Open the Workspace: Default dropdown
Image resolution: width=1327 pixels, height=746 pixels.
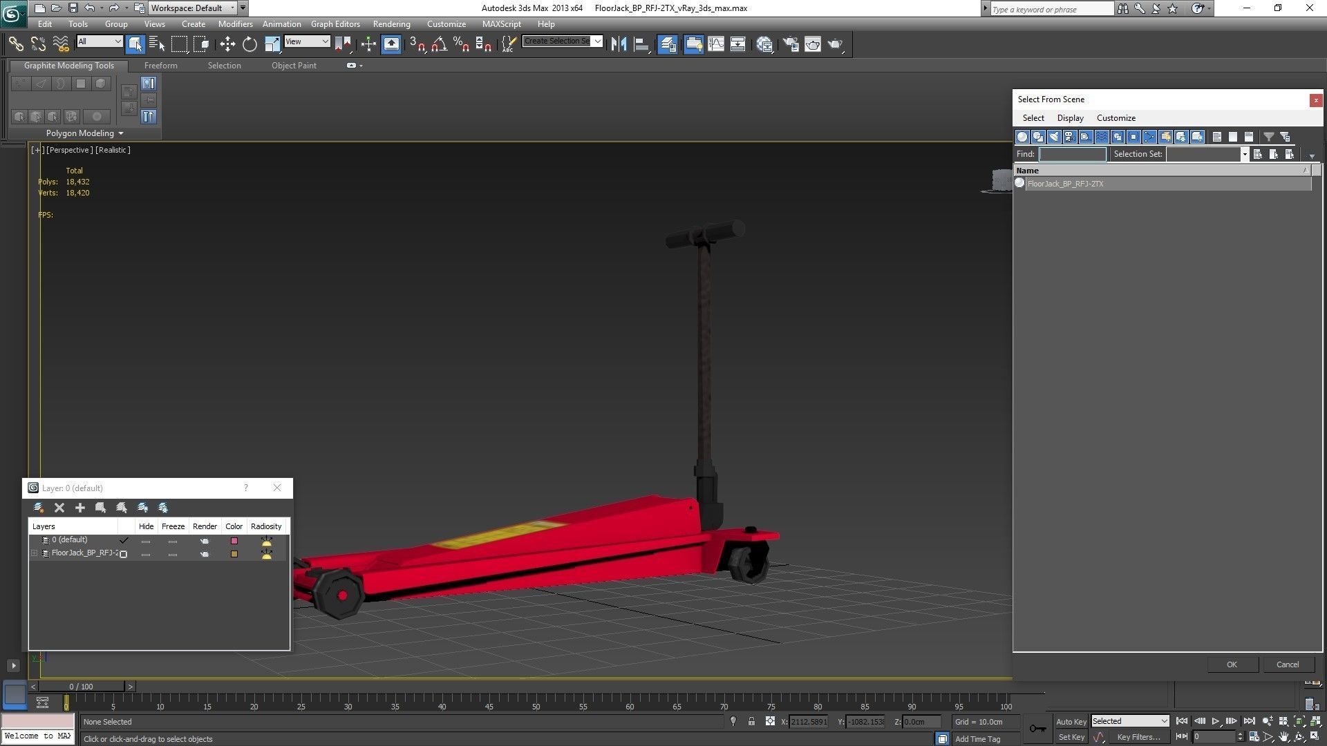pyautogui.click(x=193, y=8)
